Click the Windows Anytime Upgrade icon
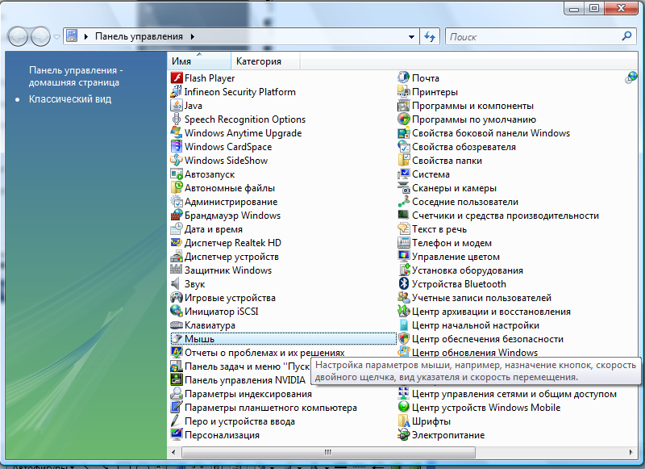Viewport: 645px width, 469px height. click(x=177, y=133)
